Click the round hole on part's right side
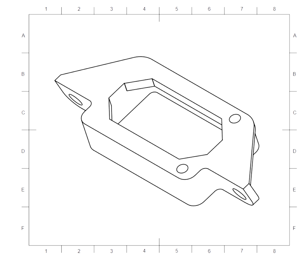 pyautogui.click(x=235, y=119)
